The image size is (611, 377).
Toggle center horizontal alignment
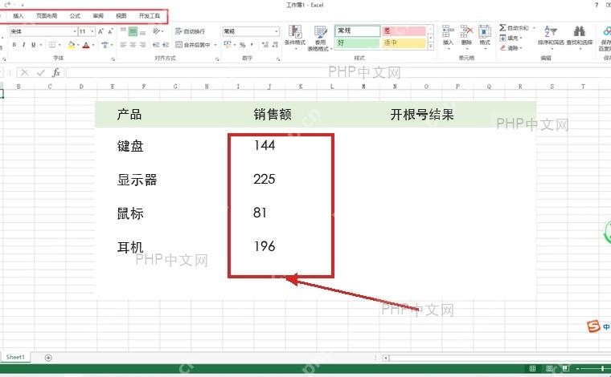pos(133,45)
